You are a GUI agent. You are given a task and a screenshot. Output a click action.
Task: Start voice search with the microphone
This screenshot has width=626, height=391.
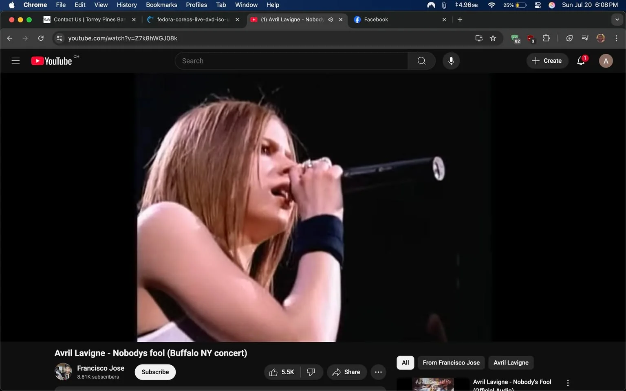[x=451, y=61]
